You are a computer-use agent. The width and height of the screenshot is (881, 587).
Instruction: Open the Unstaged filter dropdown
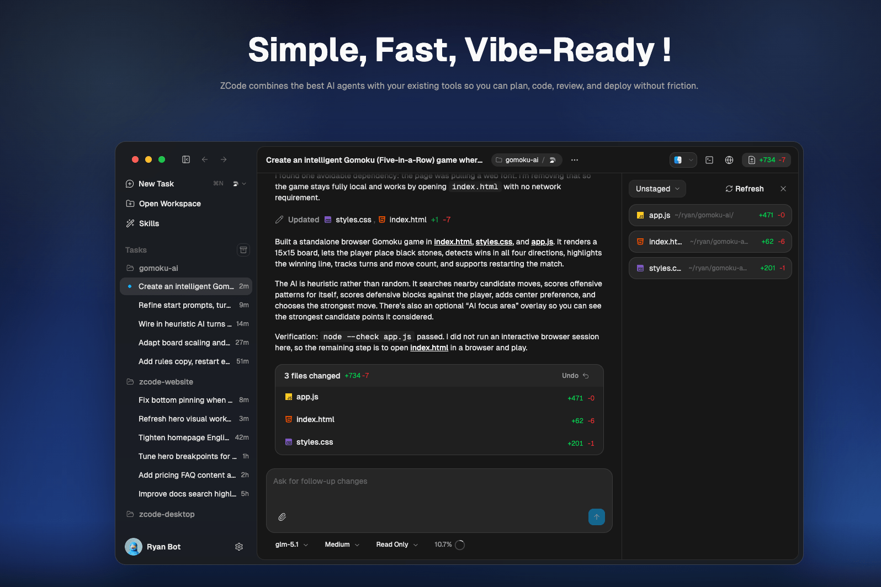[x=657, y=189]
